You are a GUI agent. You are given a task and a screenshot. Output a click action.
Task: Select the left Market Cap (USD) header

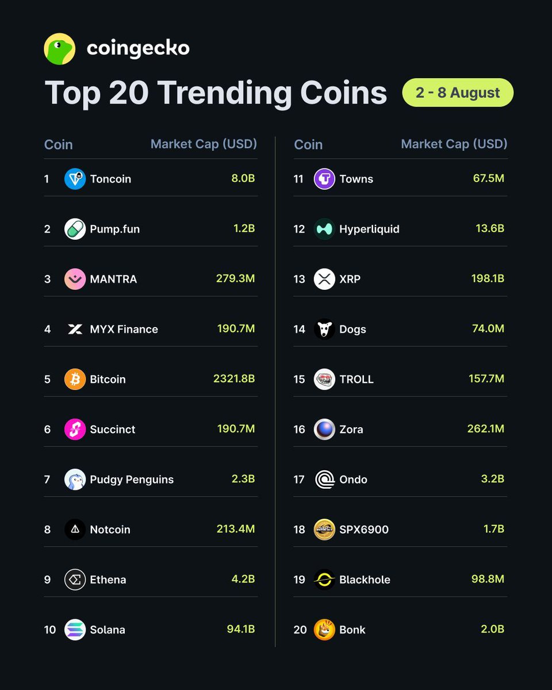204,144
